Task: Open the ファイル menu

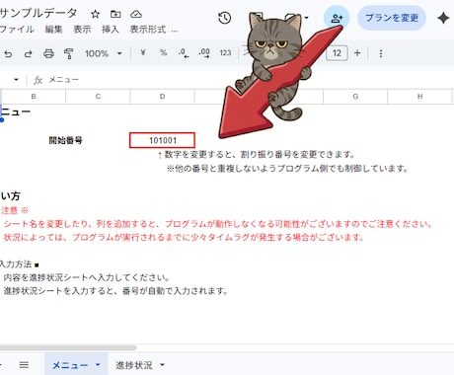Action: click(x=17, y=30)
